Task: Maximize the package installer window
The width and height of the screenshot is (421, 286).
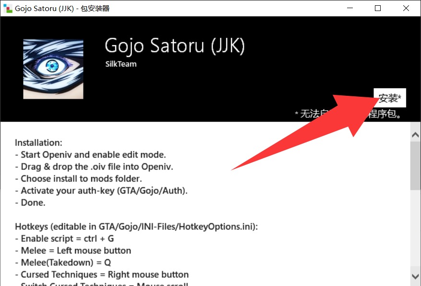Action: (x=378, y=8)
